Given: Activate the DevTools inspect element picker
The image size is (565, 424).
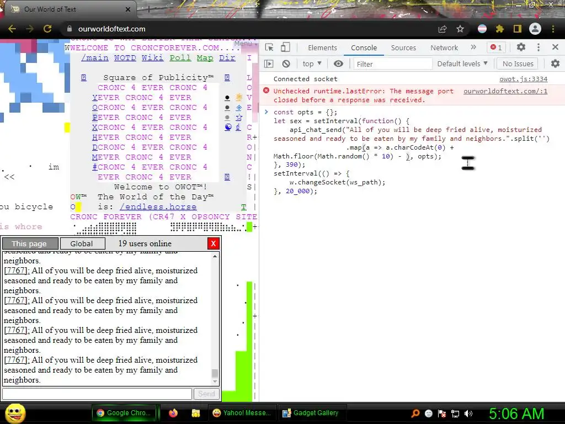Looking at the screenshot, I should tap(269, 47).
